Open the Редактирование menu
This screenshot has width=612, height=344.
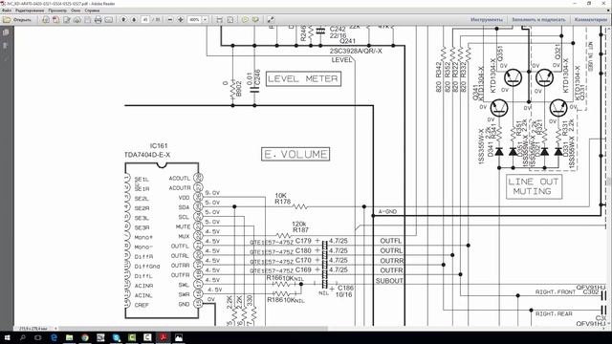click(30, 11)
